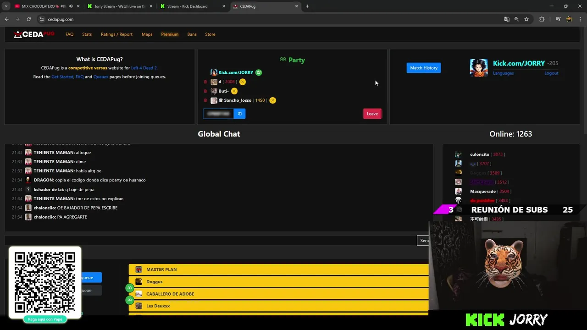Click the Kick.com/JORRY profile name at top right
The width and height of the screenshot is (587, 330).
click(x=519, y=63)
